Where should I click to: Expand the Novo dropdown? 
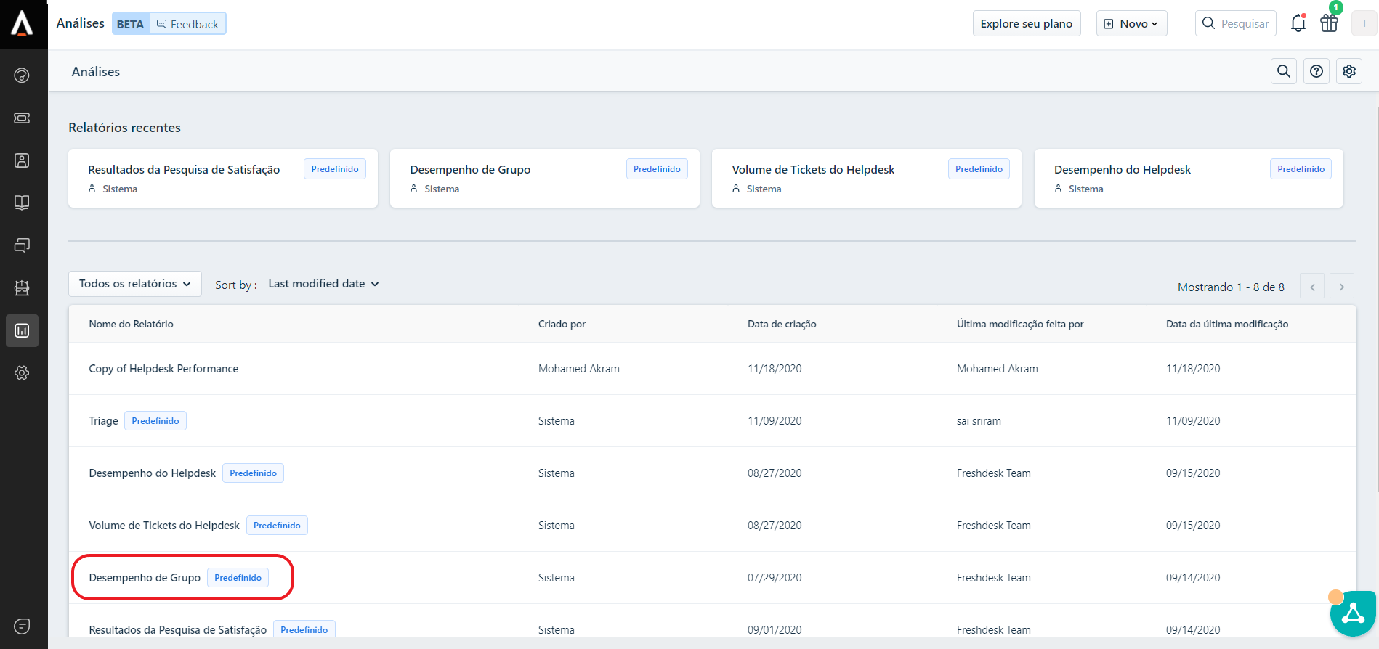tap(1131, 23)
